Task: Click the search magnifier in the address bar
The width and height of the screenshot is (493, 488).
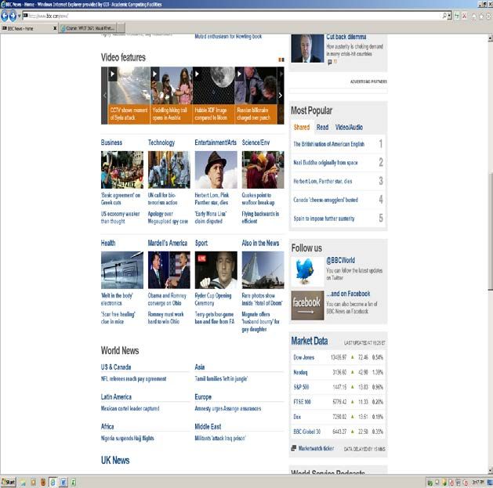Action: (x=444, y=16)
